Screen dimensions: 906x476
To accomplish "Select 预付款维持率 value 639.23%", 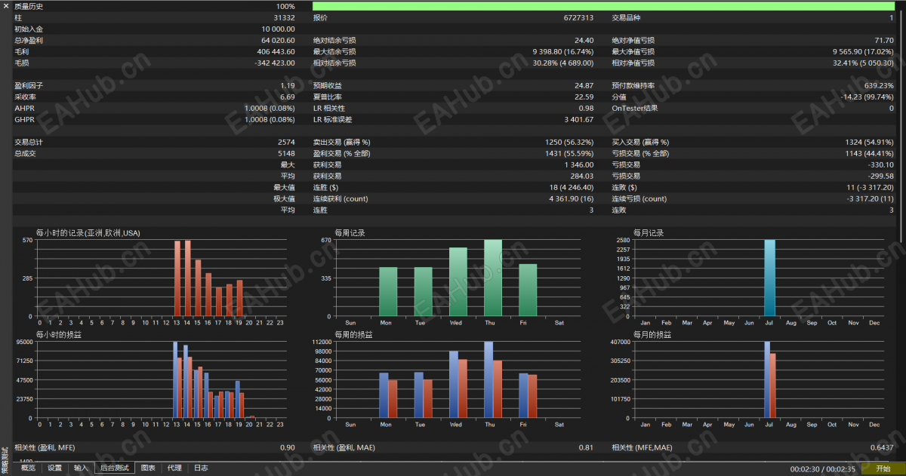I will tap(879, 85).
